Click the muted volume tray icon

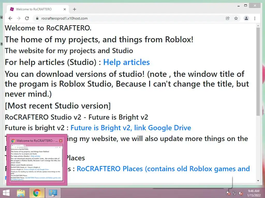[x=241, y=193]
